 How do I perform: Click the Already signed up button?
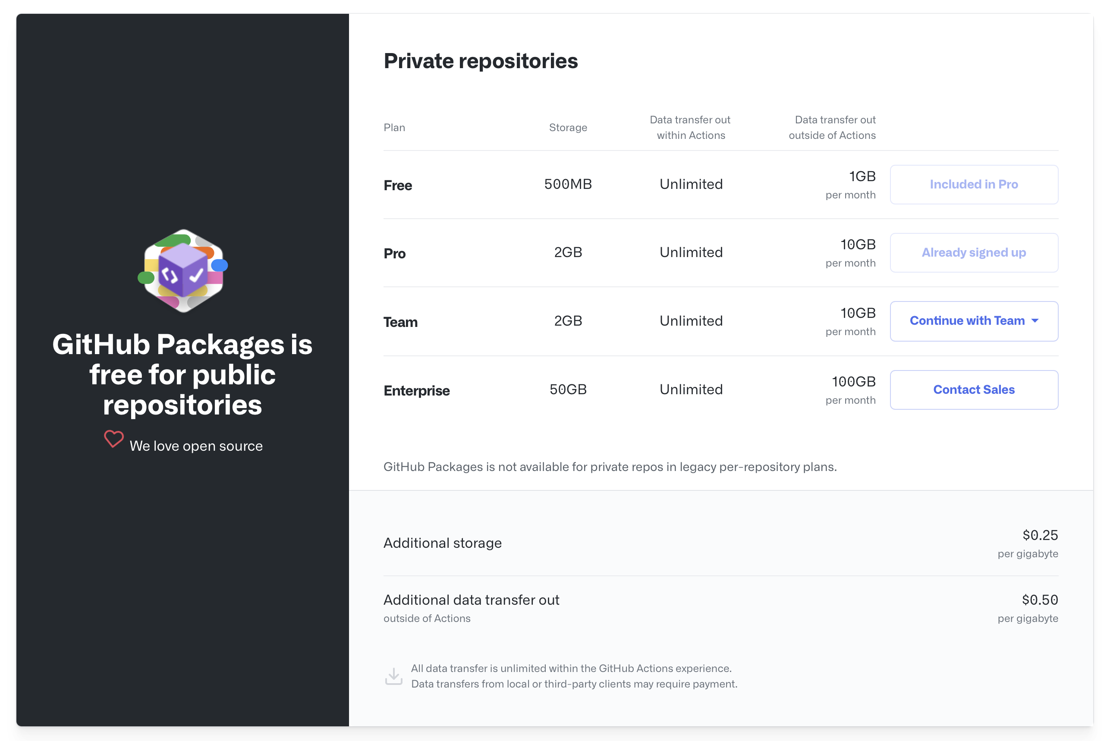pyautogui.click(x=974, y=253)
